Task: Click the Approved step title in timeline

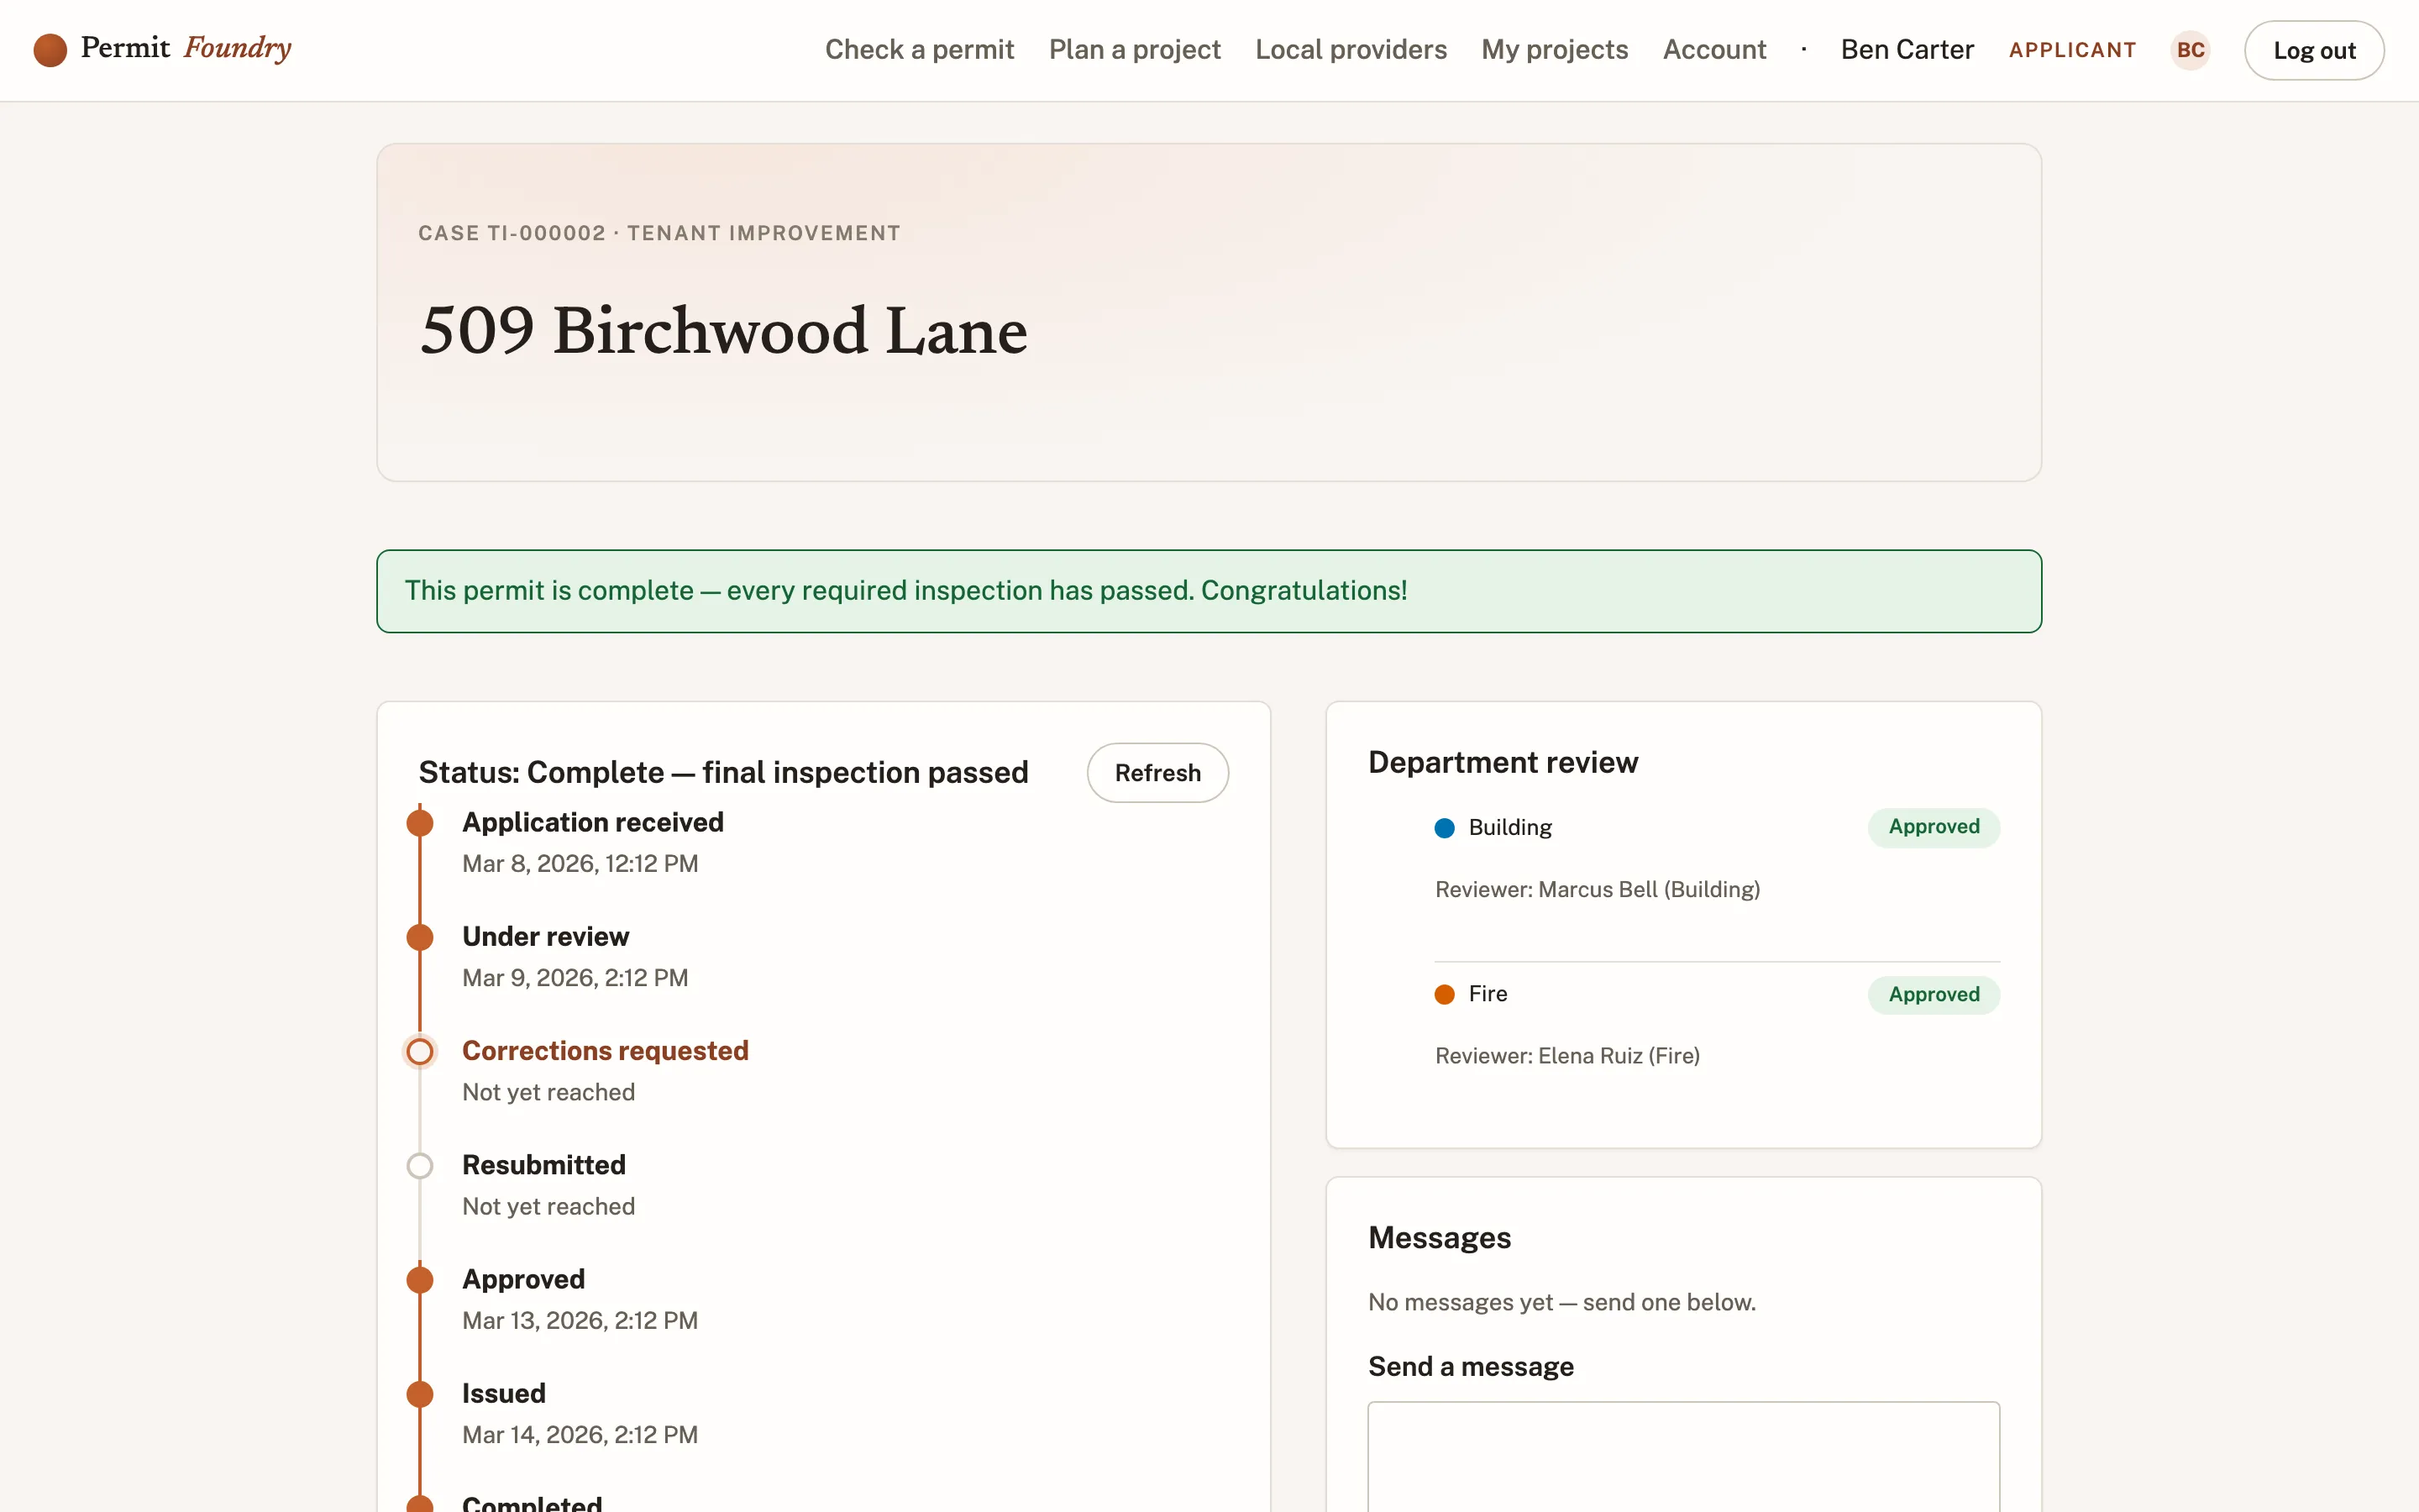Action: point(524,1280)
